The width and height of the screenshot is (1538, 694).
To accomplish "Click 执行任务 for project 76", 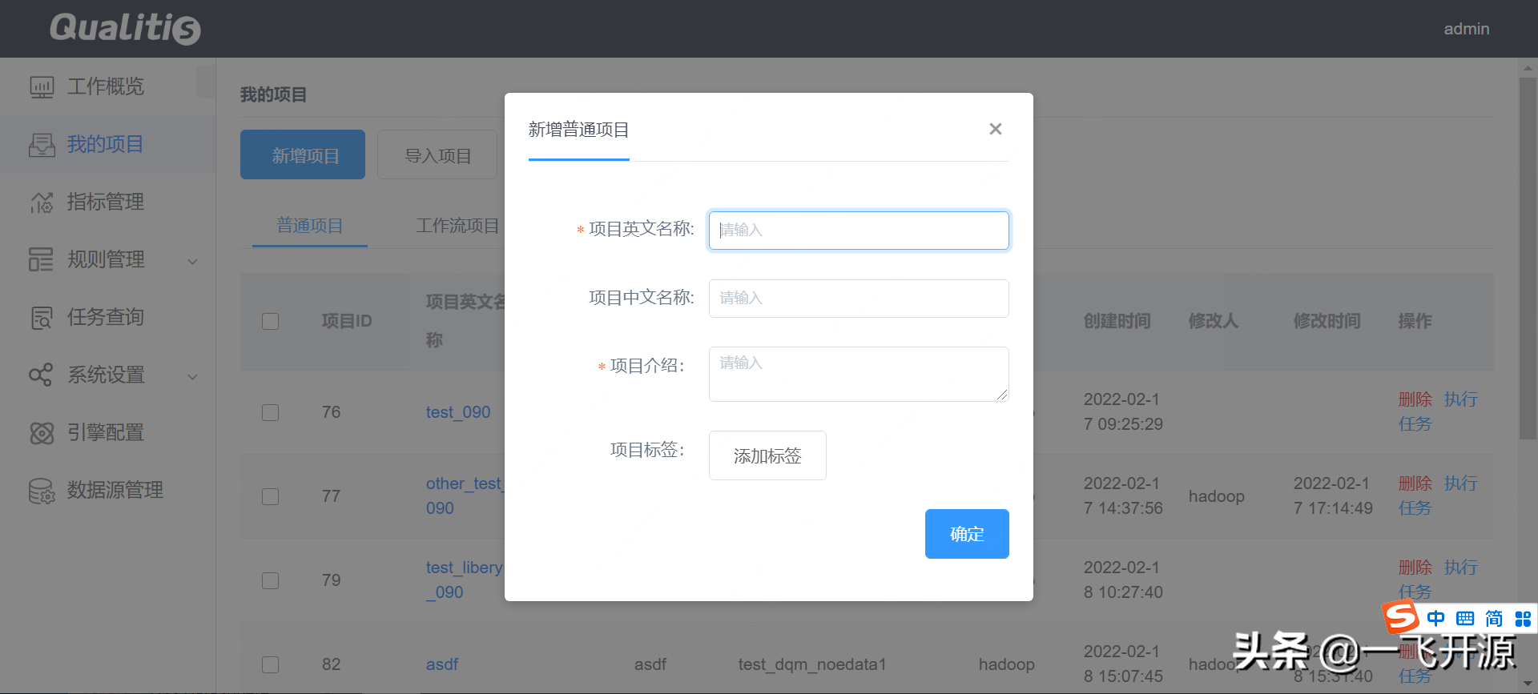I will pyautogui.click(x=1438, y=411).
